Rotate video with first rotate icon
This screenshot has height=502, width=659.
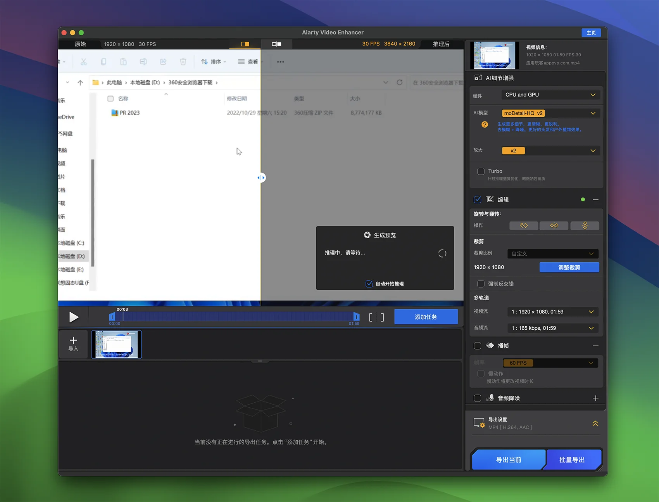(524, 225)
